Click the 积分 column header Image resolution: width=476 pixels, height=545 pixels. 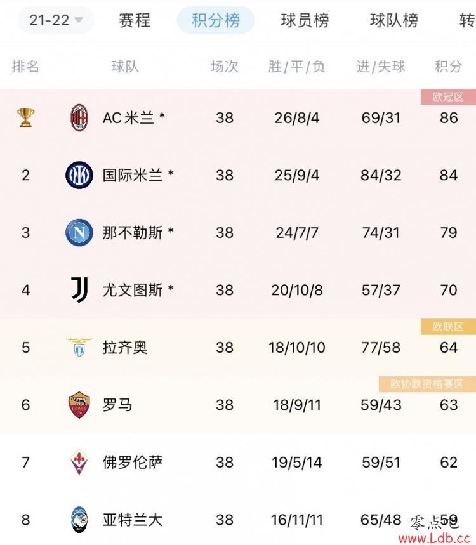point(449,67)
